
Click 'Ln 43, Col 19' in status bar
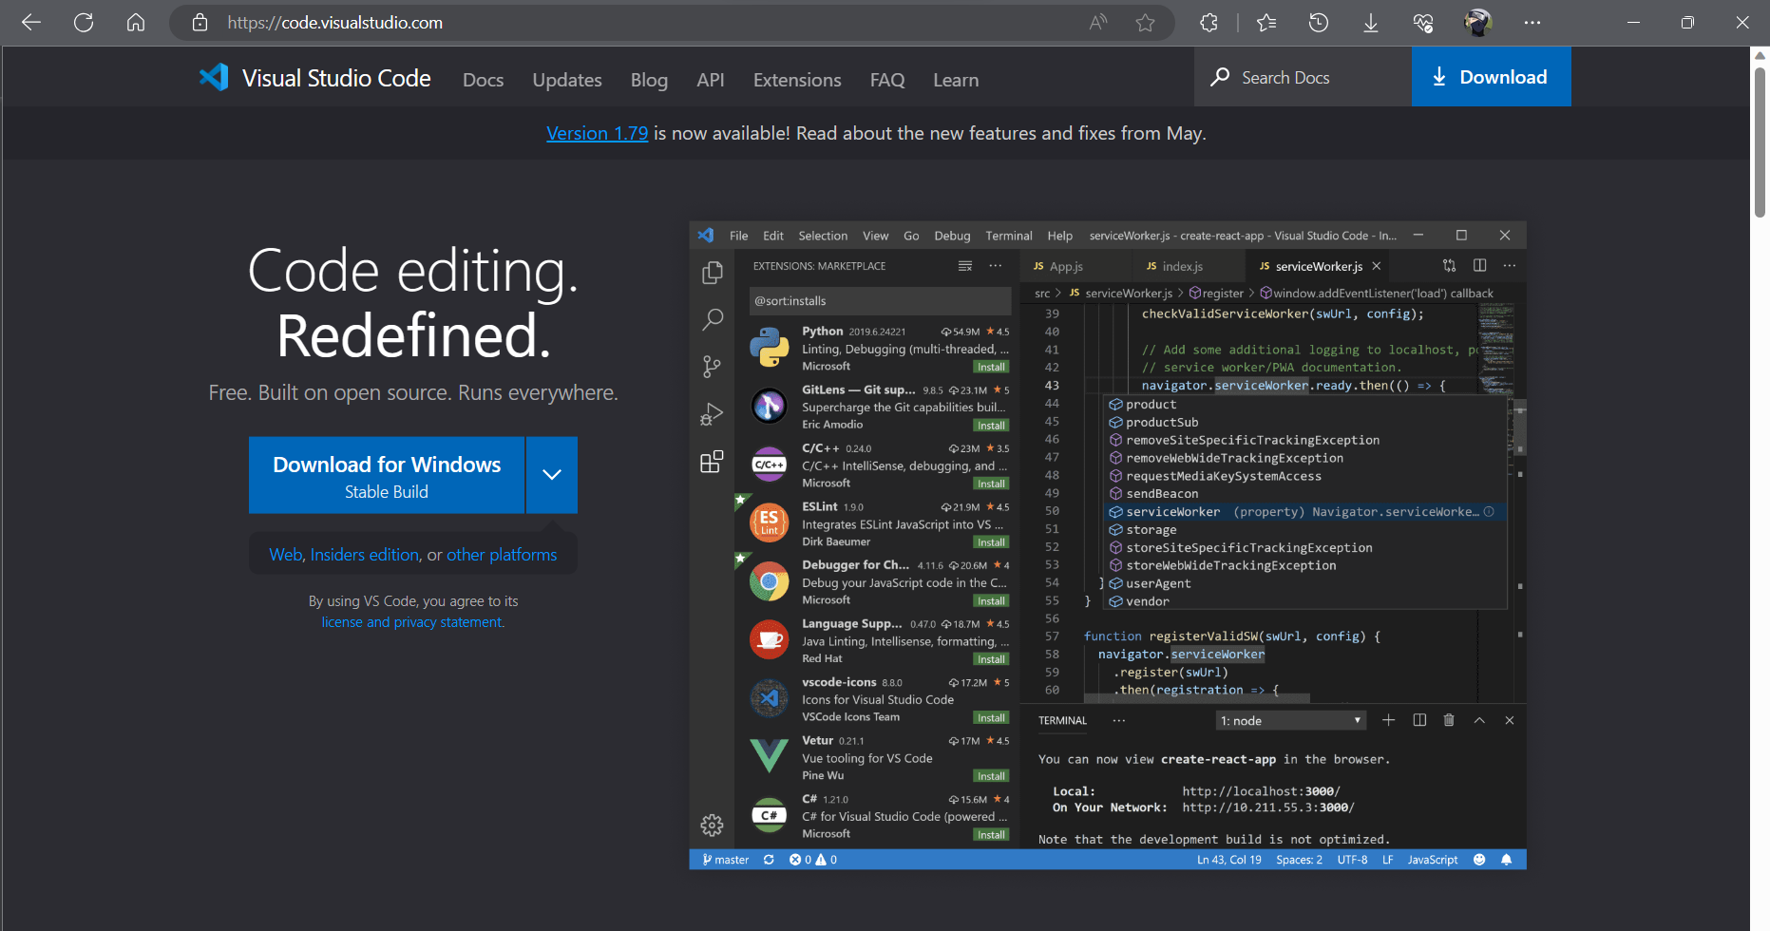click(x=1229, y=860)
